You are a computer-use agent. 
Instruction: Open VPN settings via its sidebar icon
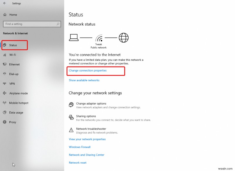pos(5,84)
